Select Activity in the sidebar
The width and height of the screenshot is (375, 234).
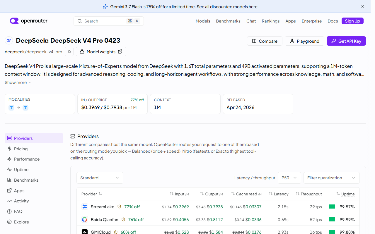click(x=34, y=201)
